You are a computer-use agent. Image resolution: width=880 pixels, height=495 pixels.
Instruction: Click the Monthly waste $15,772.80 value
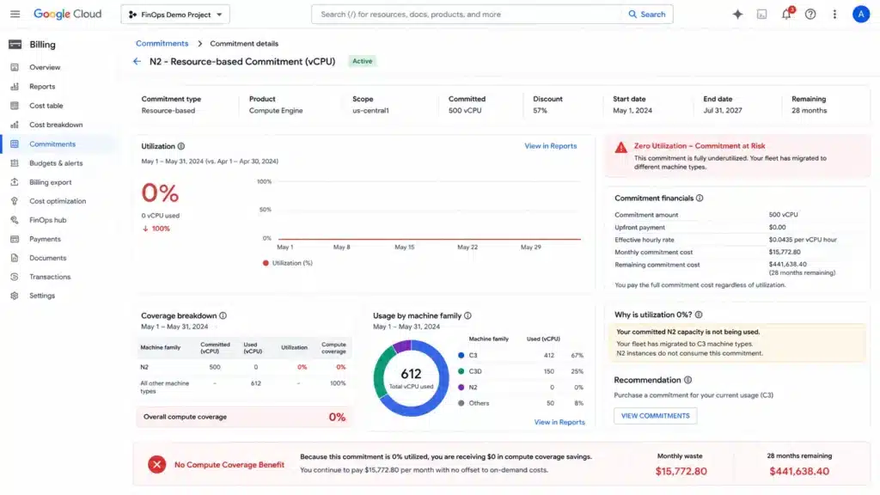[x=681, y=472]
